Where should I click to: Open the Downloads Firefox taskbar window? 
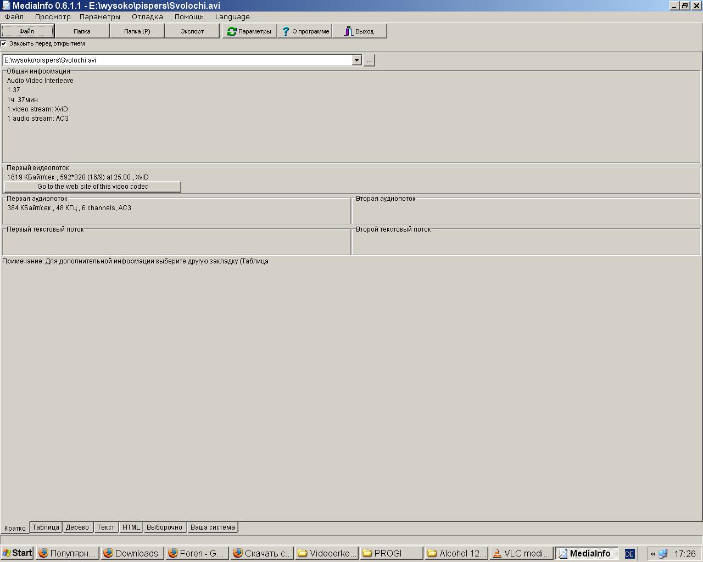[133, 553]
